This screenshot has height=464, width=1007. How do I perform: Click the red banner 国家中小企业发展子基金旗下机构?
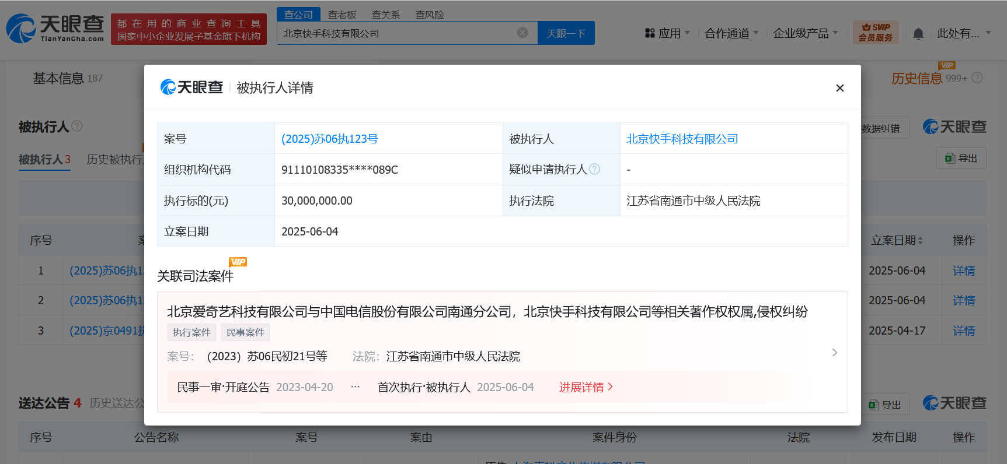189,36
